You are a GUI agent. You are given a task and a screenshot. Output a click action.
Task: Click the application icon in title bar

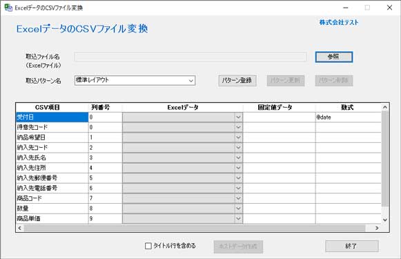click(8, 8)
